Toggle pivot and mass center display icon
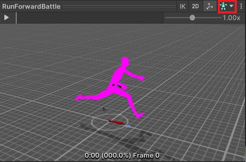246x162 pixels. pos(210,6)
